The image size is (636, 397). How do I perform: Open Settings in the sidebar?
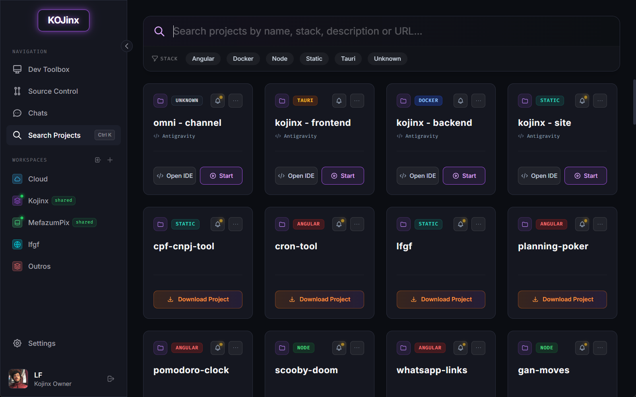click(64, 343)
